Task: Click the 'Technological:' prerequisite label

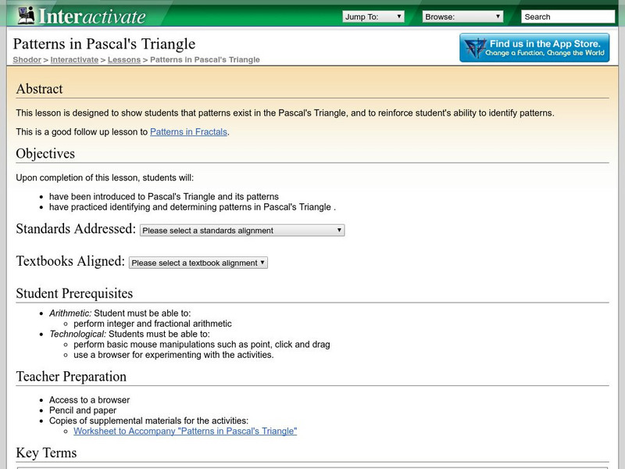Action: click(x=77, y=335)
